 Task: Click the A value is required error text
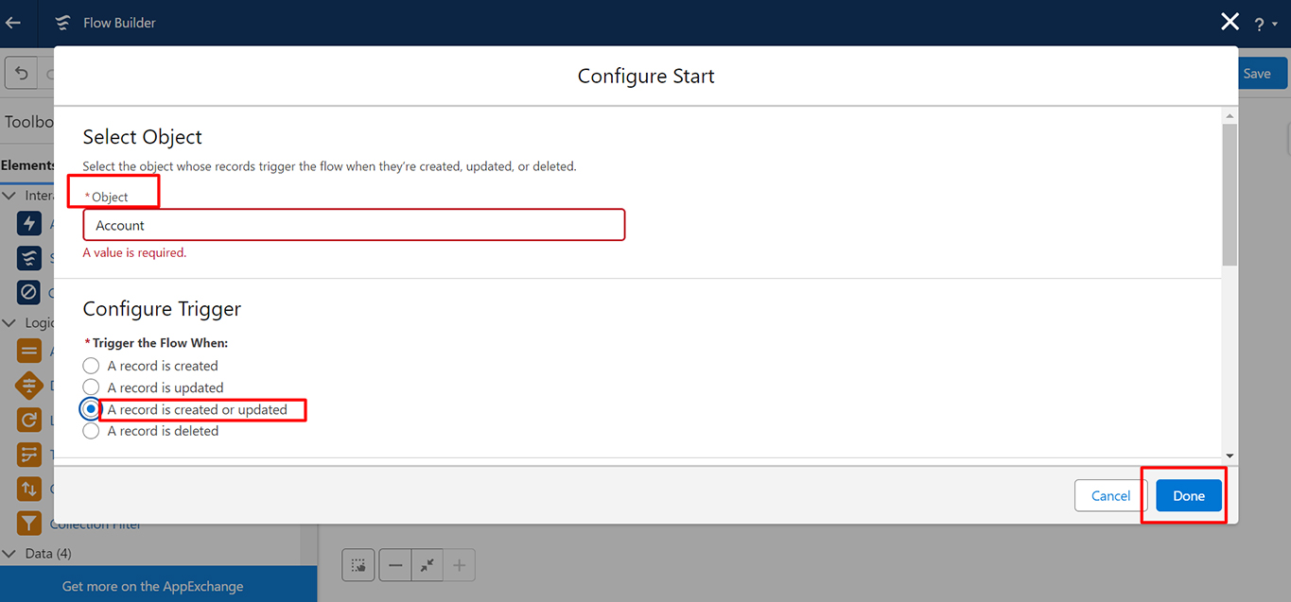[x=135, y=253]
